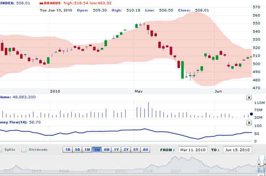
Task: Close the Money Flow indicator panel
Action: tap(249, 123)
